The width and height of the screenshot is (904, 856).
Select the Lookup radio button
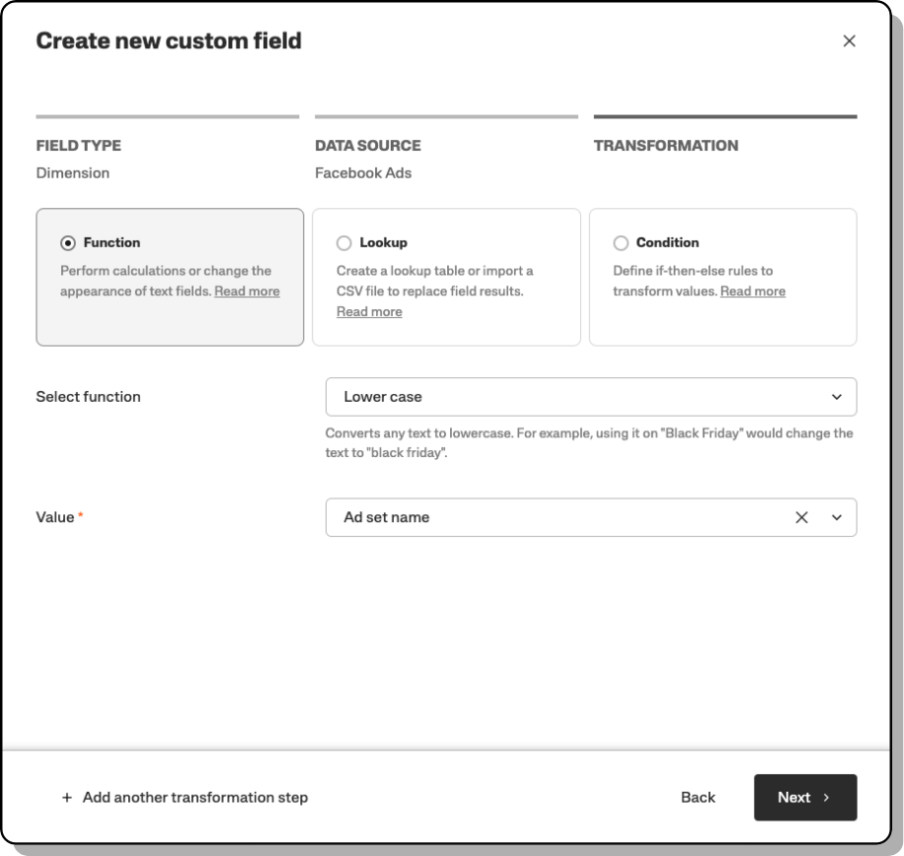[x=344, y=243]
